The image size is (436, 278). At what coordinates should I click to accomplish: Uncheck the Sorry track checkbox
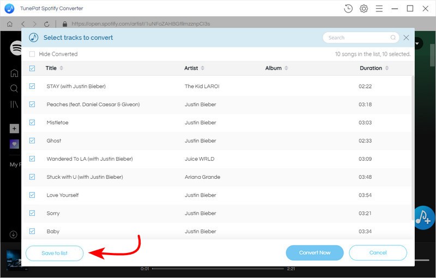(x=32, y=213)
